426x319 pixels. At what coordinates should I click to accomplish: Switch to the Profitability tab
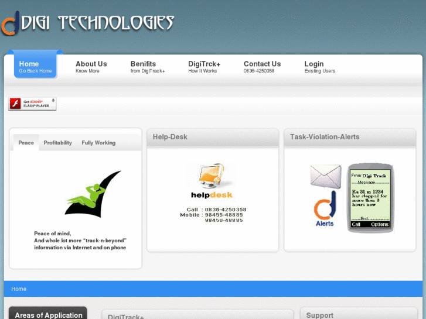point(57,143)
